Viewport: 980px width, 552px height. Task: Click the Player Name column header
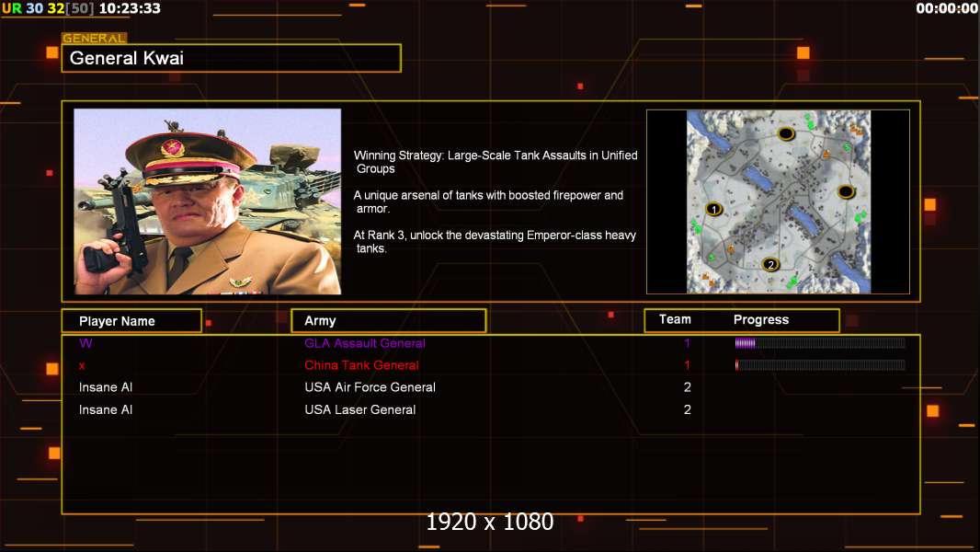coord(131,321)
